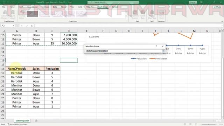Image resolution: width=224 pixels, height=126 pixels.
Task: Switch to the Data tab
Action: (x=55, y=7)
